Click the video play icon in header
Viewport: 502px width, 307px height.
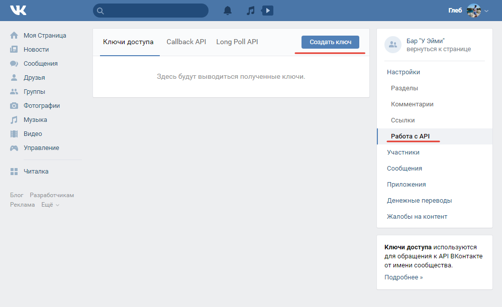pos(268,11)
